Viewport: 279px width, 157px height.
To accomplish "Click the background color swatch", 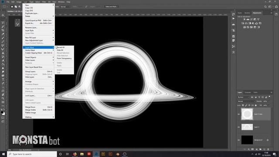I will [x=4, y=114].
